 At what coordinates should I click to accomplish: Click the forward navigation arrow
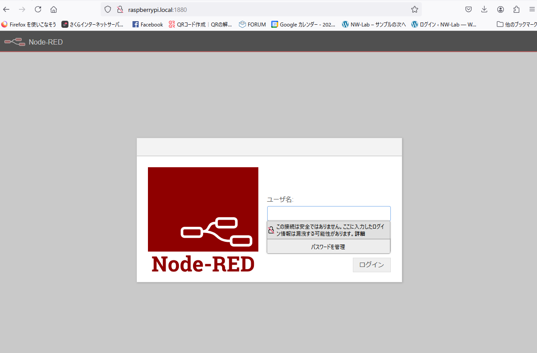tap(22, 9)
